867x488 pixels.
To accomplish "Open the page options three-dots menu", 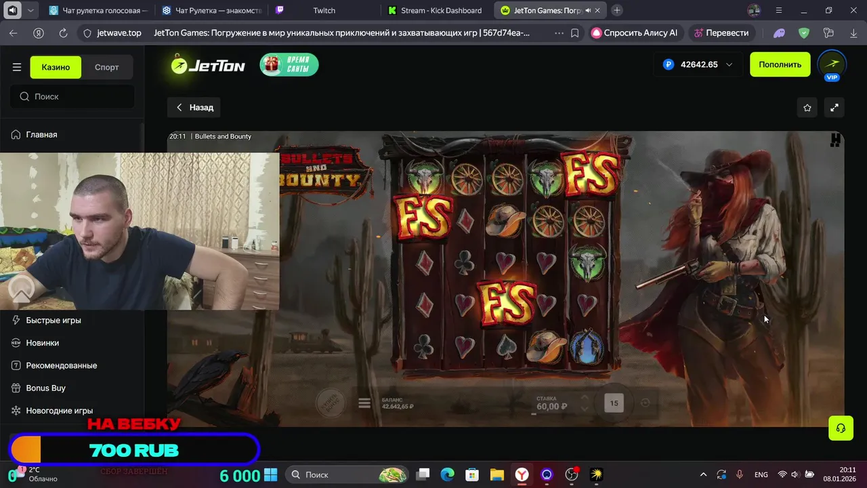I will click(559, 33).
